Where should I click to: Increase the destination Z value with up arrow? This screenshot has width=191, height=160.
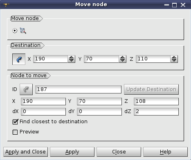point(174,58)
